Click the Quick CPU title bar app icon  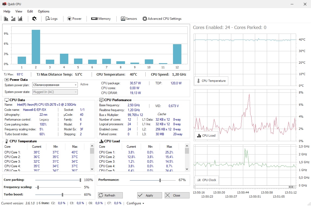click(x=4, y=4)
